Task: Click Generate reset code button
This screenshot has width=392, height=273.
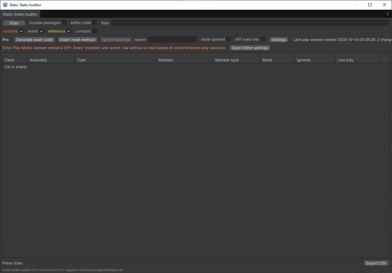Action: (x=34, y=40)
